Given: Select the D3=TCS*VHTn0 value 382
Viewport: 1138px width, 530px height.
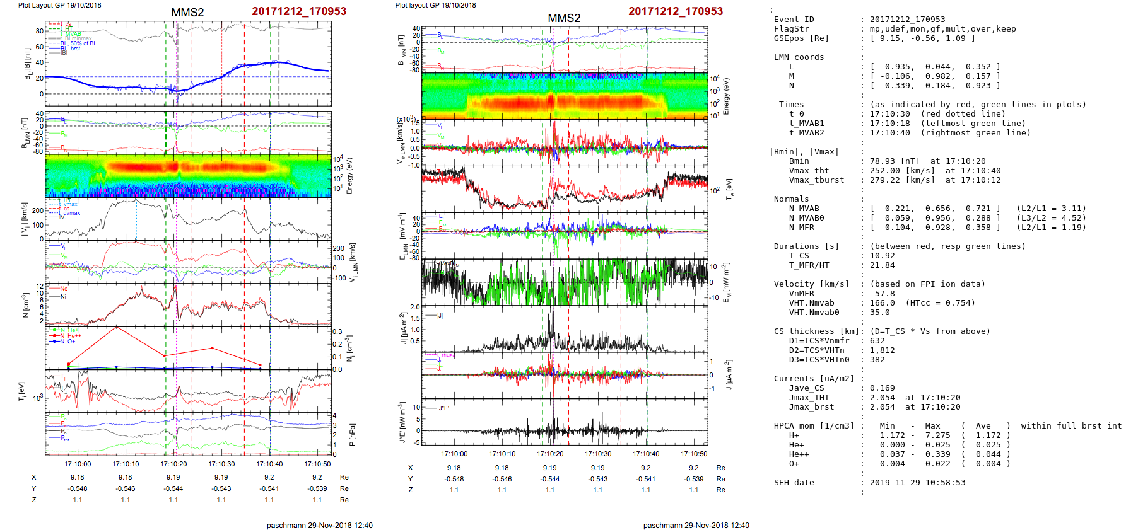Looking at the screenshot, I should [x=877, y=360].
